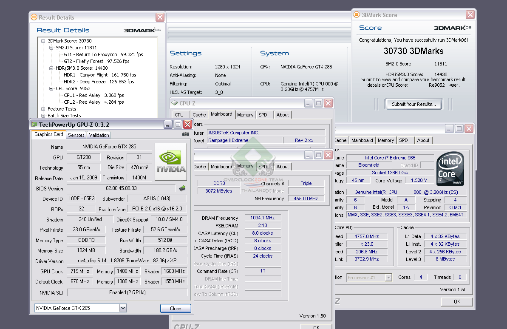Open About tab in the CPU info window
Viewport: 507px width, 329px height.
point(423,140)
